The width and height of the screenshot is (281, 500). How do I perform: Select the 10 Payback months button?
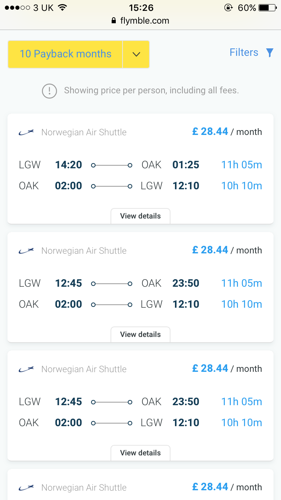66,54
